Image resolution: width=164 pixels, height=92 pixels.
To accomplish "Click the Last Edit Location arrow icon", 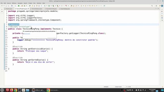I will pos(90,6).
